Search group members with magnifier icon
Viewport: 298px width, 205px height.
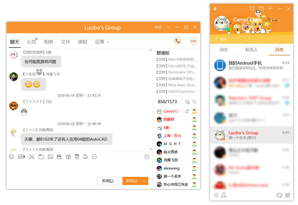tap(194, 102)
